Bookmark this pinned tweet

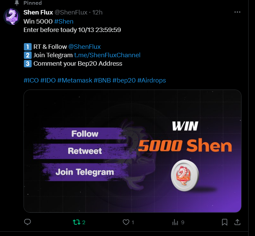pos(225,222)
